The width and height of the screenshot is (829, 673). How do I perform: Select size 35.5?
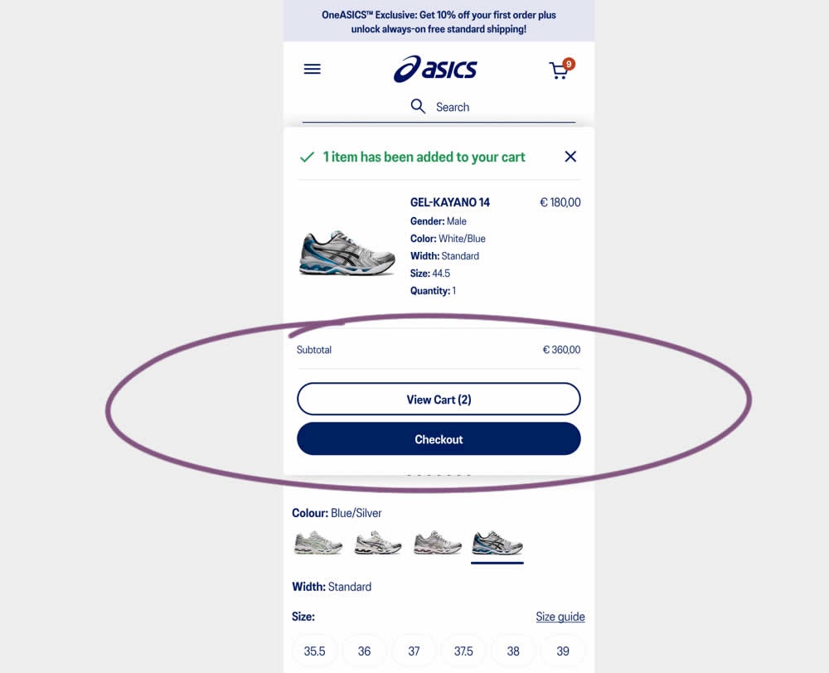point(314,651)
